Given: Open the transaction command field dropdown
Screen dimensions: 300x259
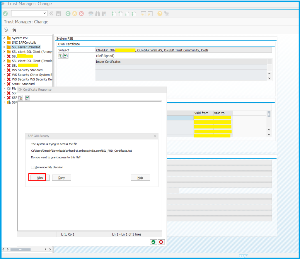Looking at the screenshot, I should 45,13.
